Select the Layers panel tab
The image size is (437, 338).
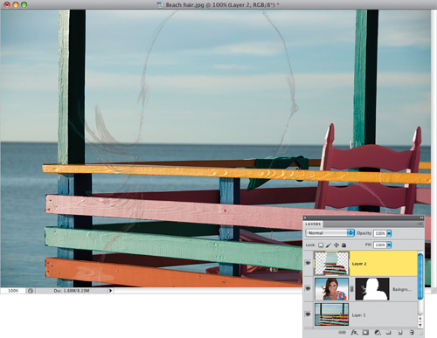pos(313,224)
